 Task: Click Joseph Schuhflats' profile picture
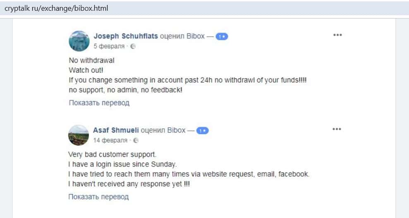[x=79, y=40]
